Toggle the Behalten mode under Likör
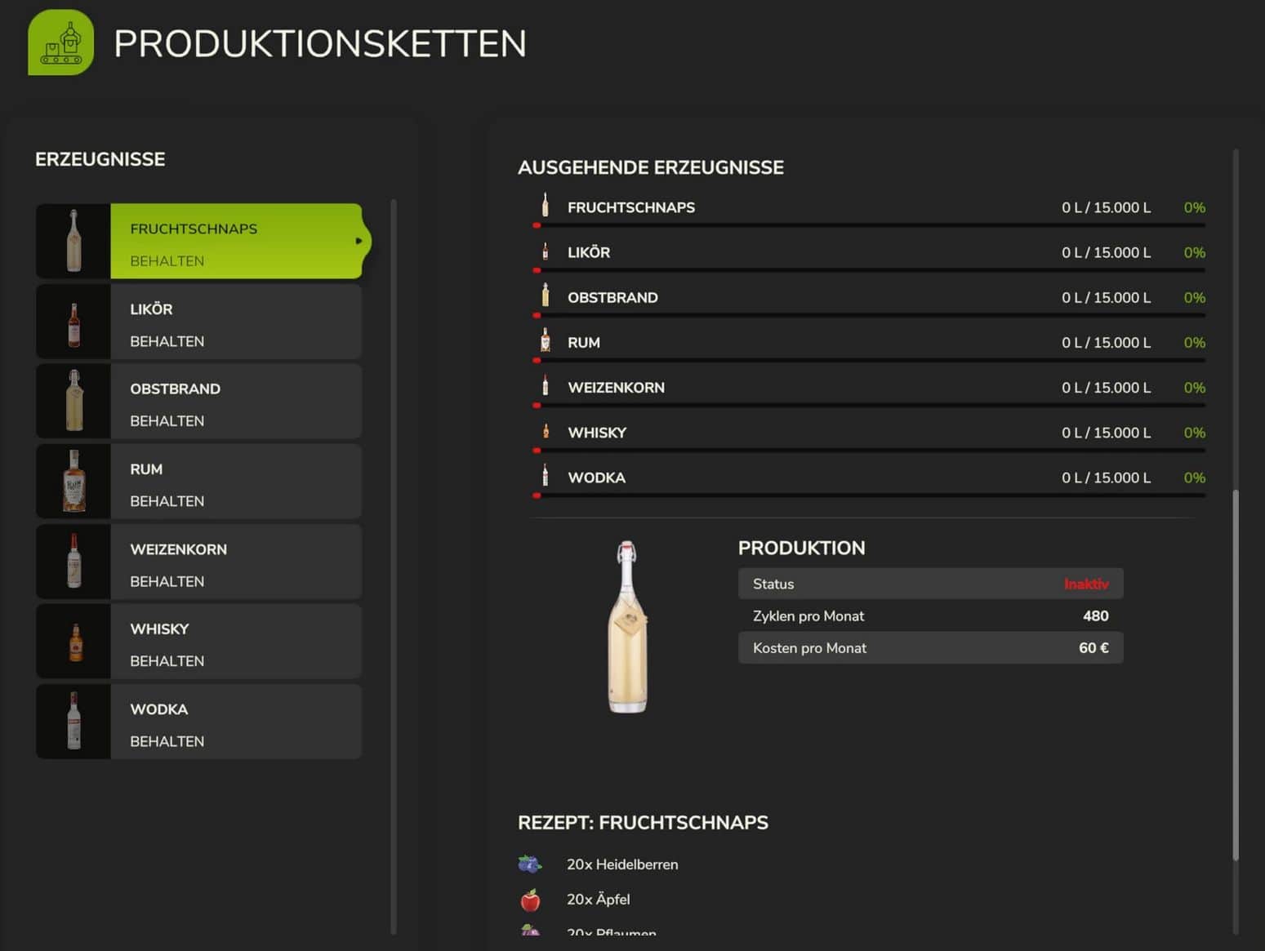The image size is (1265, 951). pyautogui.click(x=167, y=341)
